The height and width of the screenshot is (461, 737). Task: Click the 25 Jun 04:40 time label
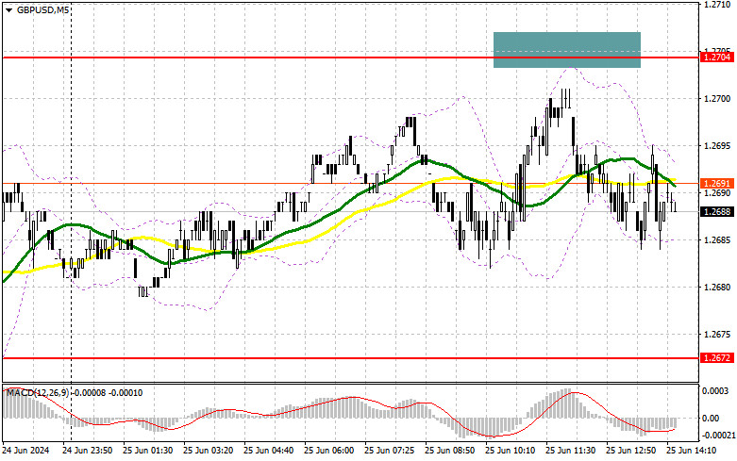coord(268,451)
